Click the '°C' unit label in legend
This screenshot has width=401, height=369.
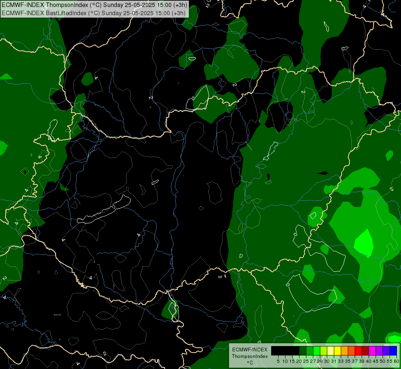250,363
